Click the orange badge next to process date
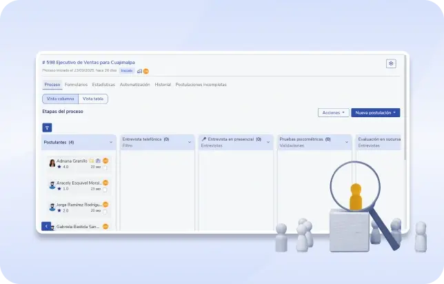444x284 pixels. coord(146,71)
